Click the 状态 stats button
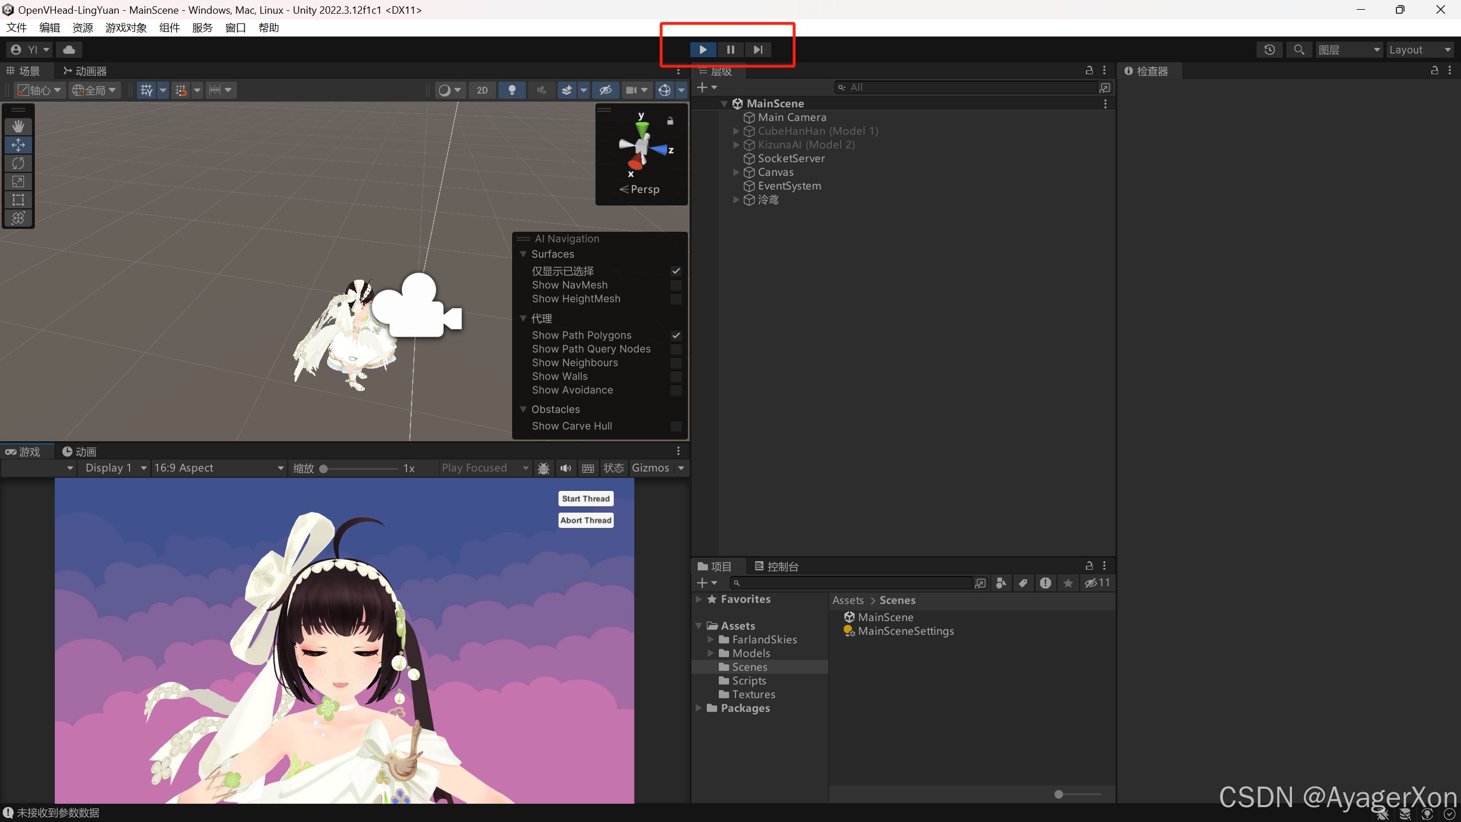Image resolution: width=1461 pixels, height=822 pixels. click(614, 468)
